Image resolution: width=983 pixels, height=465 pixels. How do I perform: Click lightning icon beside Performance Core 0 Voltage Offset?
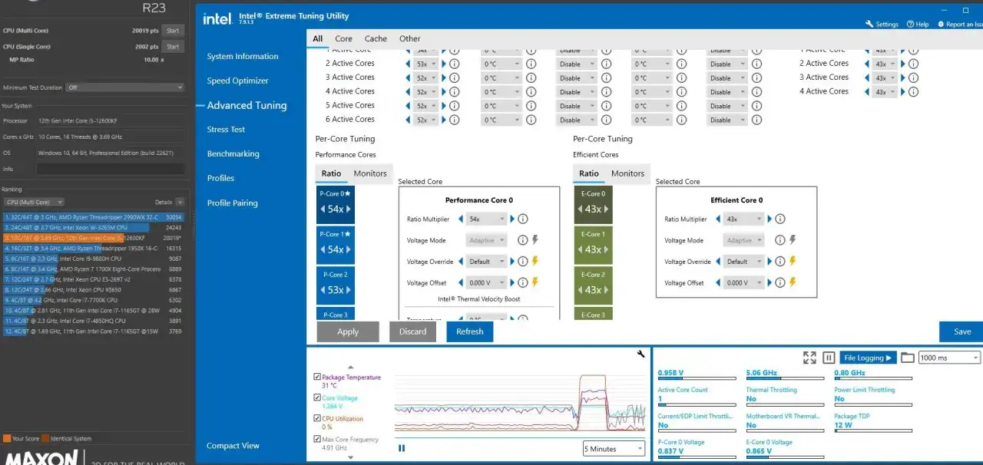pyautogui.click(x=535, y=283)
